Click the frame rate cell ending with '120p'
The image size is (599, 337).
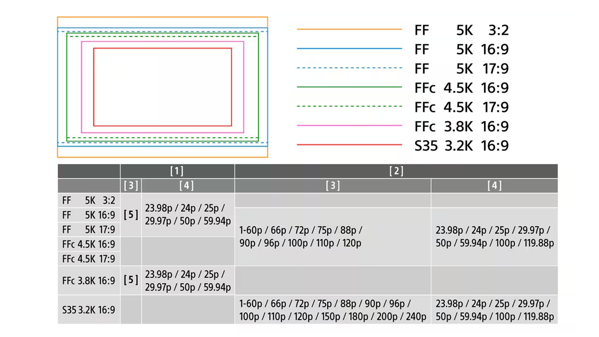tap(333, 237)
